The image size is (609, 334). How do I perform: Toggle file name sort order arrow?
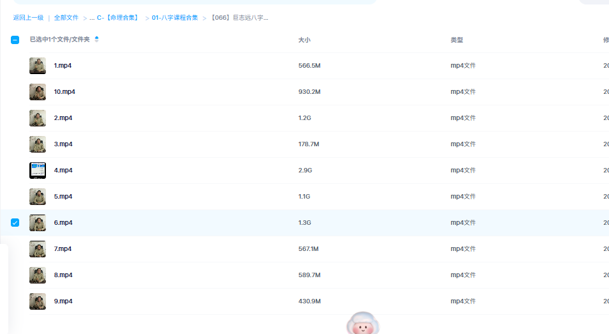coord(96,40)
